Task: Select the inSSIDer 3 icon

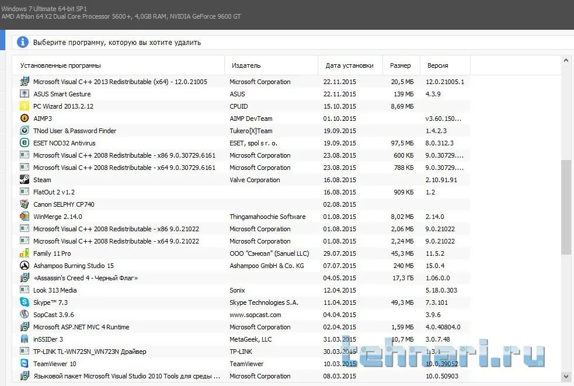Action: click(x=25, y=339)
